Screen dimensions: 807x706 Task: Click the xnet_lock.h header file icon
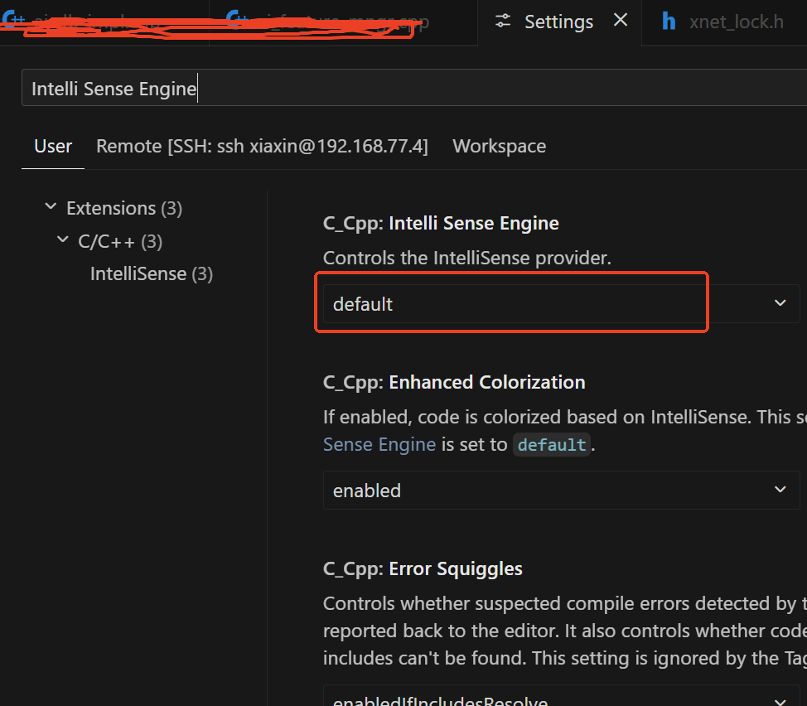tap(669, 22)
